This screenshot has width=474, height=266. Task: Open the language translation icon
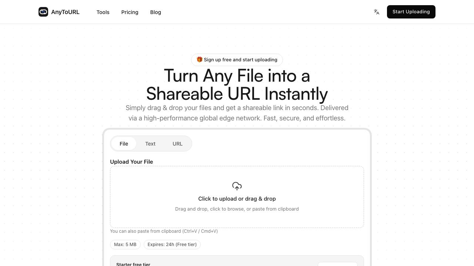377,12
